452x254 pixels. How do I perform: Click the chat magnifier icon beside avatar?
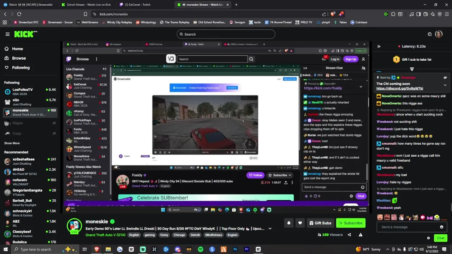(x=430, y=34)
